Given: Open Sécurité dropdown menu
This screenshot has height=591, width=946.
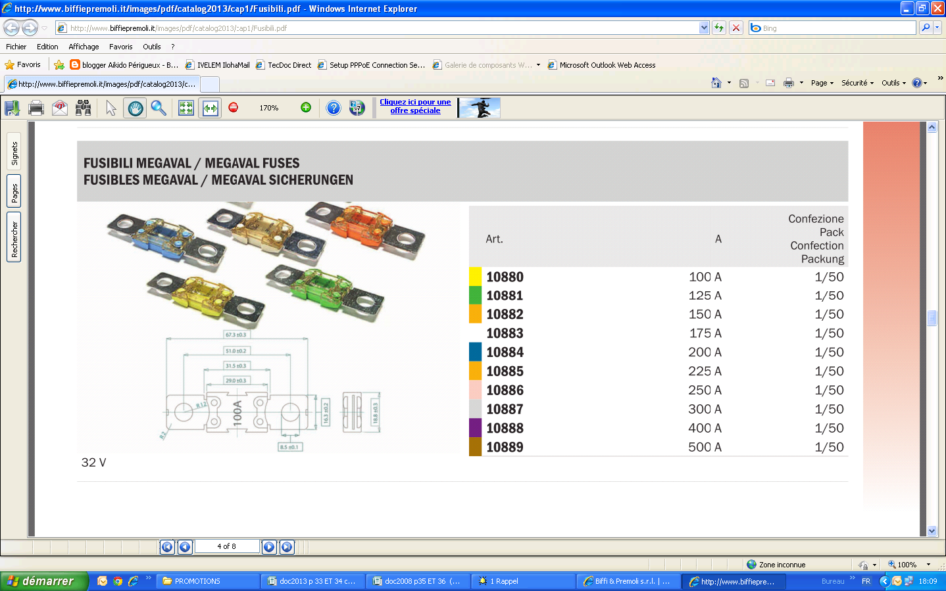Looking at the screenshot, I should 858,83.
